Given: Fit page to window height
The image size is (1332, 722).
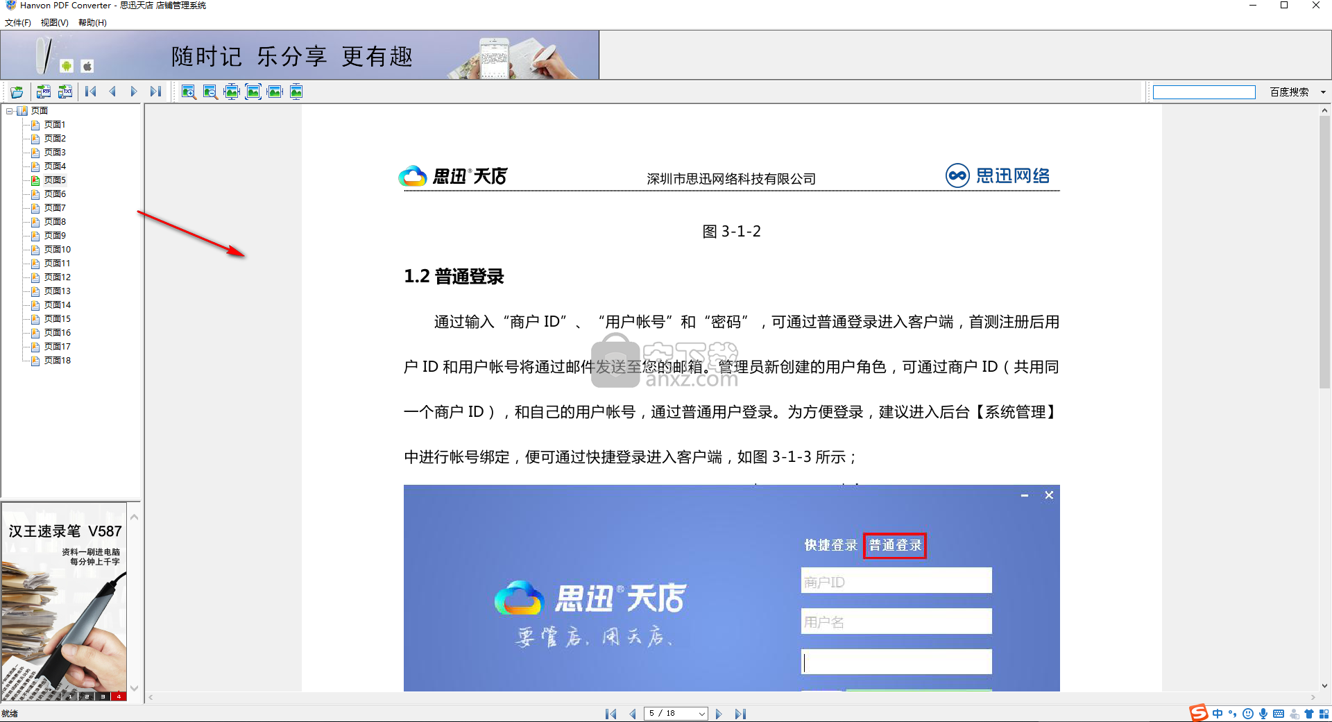Looking at the screenshot, I should click(296, 92).
